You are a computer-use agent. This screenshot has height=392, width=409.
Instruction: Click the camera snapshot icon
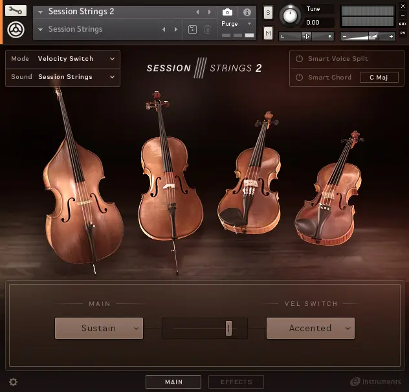click(227, 12)
